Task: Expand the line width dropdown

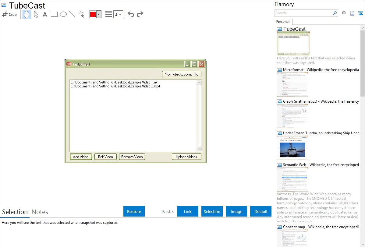Action: coord(118,14)
